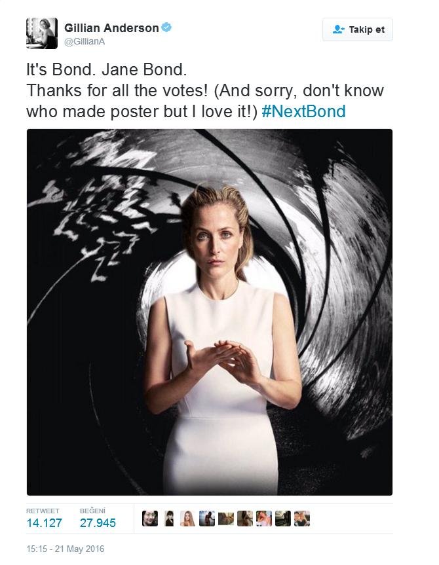The width and height of the screenshot is (439, 565).
Task: Open Gillian Anderson's profile picture
Action: (x=42, y=33)
